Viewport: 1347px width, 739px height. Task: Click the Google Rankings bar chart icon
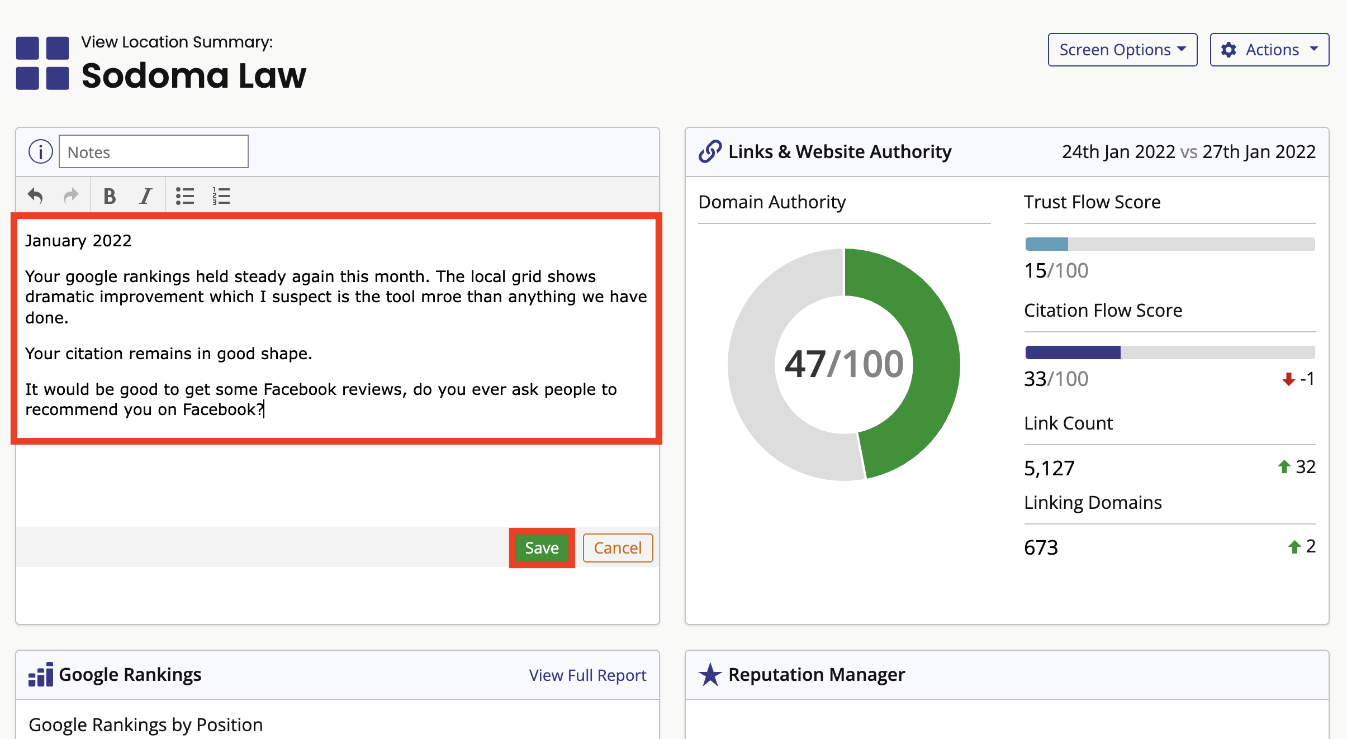point(41,674)
